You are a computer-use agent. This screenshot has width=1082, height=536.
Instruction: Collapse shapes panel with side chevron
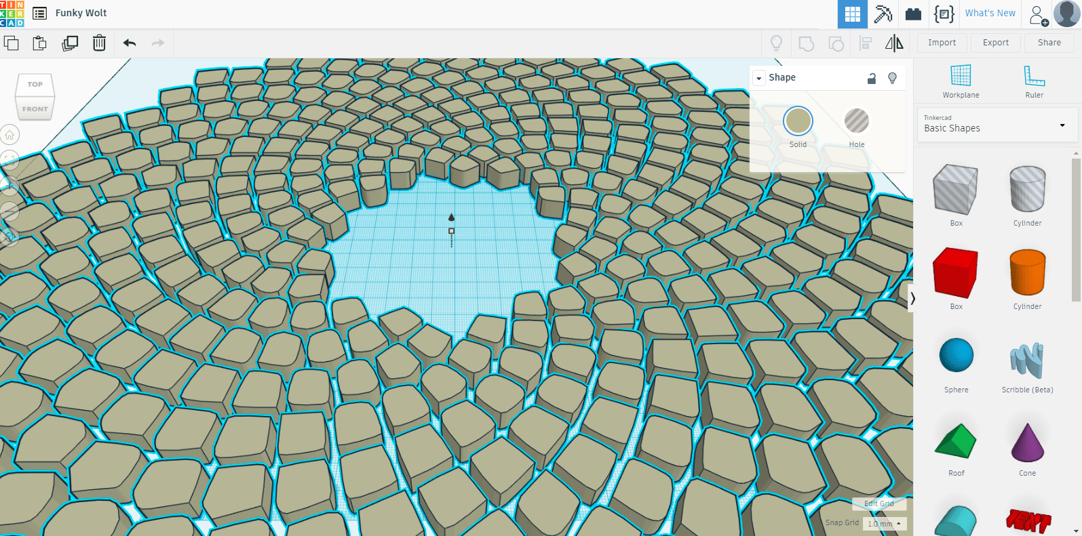pos(913,298)
